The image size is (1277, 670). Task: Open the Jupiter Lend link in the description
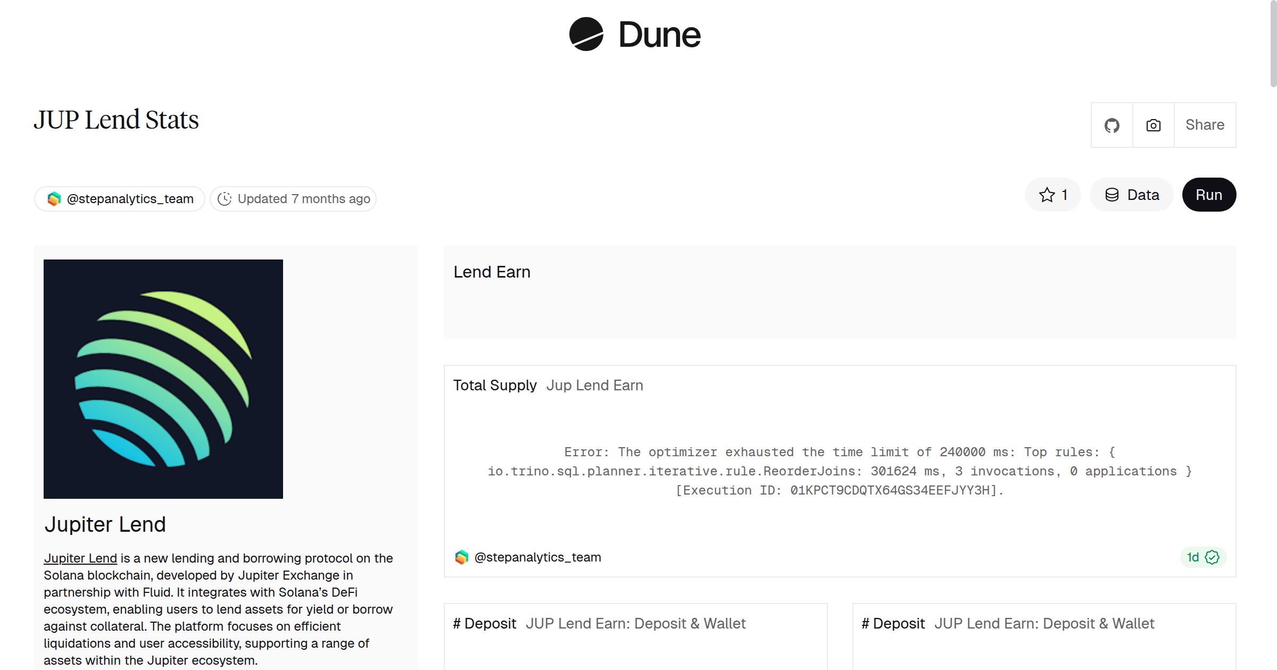80,558
